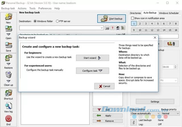Click the Start wizard button
This screenshot has width=182, height=127.
tap(92, 58)
